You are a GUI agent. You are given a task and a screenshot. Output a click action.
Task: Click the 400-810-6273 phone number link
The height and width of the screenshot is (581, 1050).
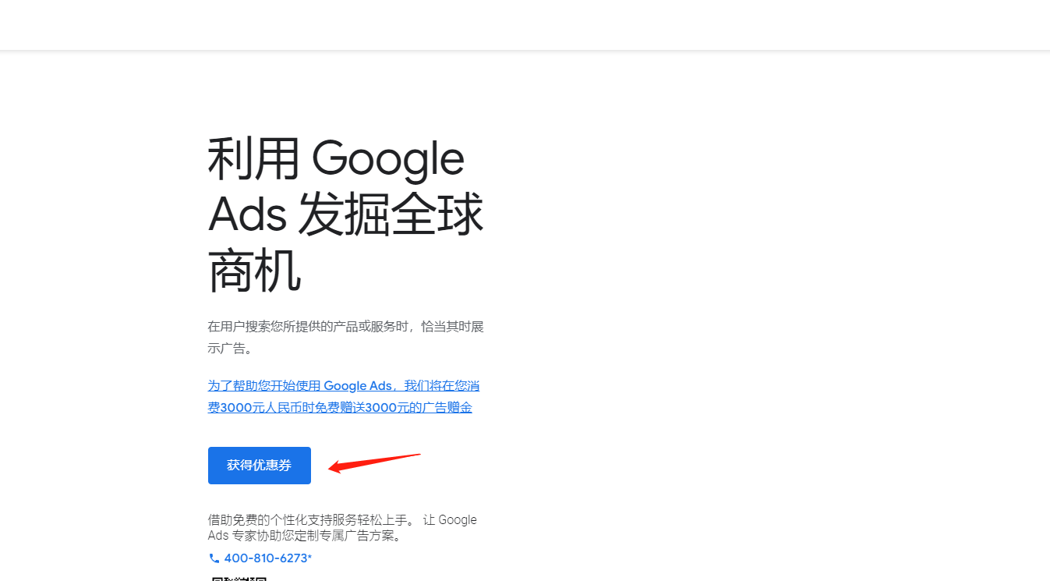[x=267, y=558]
